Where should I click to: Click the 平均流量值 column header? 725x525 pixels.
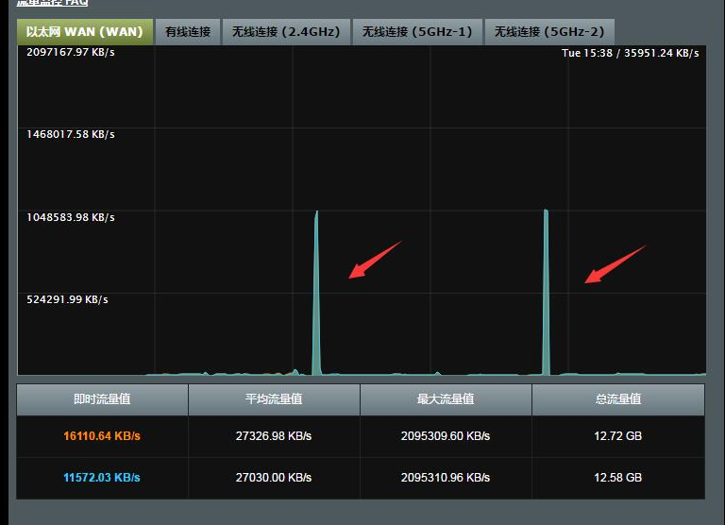(x=274, y=399)
